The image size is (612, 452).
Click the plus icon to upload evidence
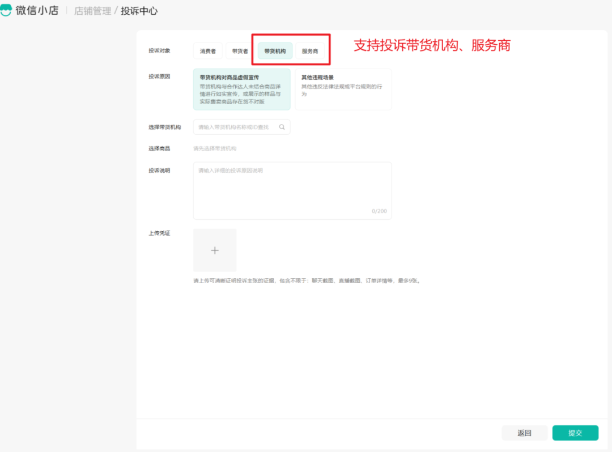[x=215, y=250]
